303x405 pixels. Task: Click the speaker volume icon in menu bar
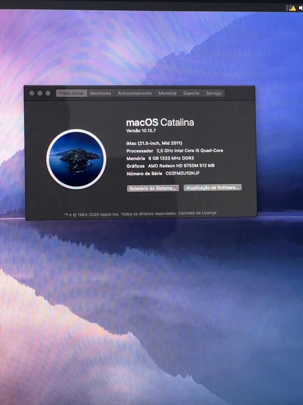[300, 7]
